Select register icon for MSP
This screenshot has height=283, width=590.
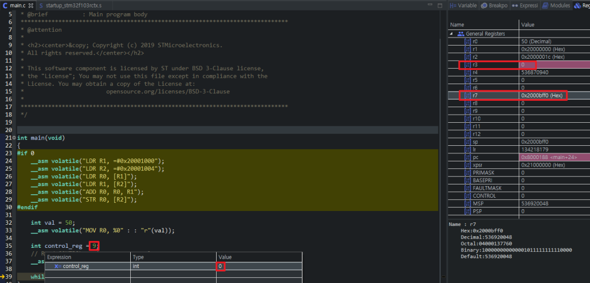click(x=468, y=203)
